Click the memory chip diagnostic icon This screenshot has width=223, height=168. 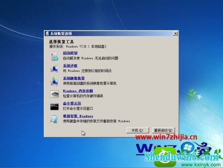[54, 94]
